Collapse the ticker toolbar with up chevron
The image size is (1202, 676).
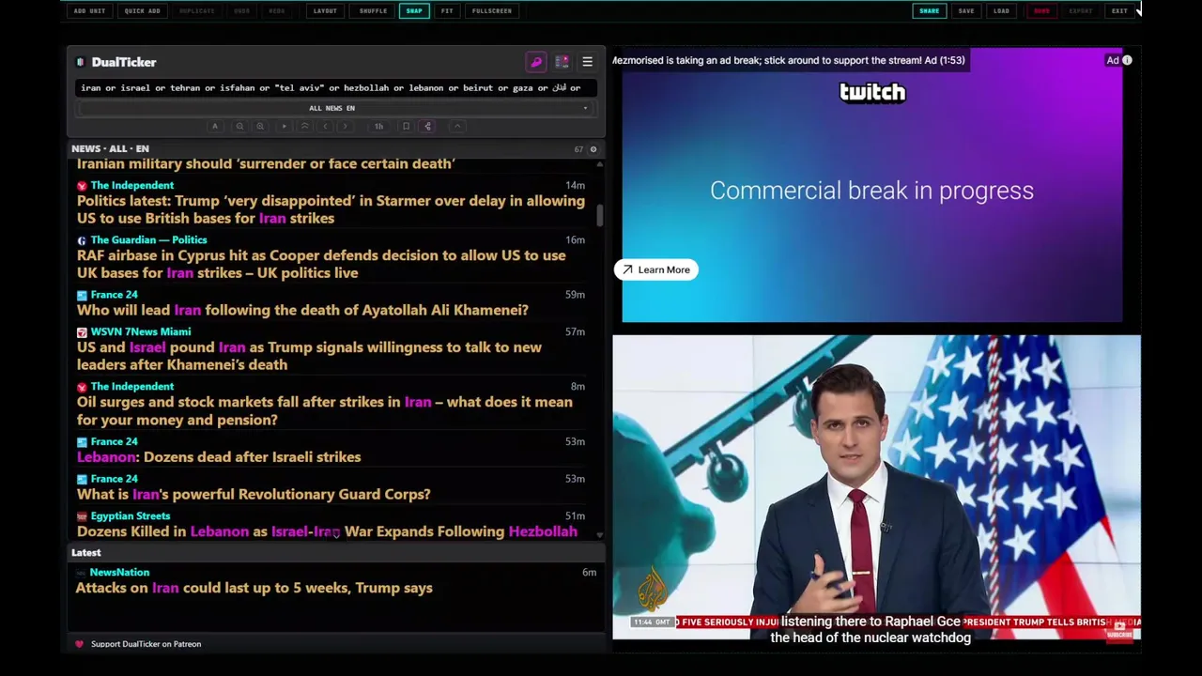[457, 126]
